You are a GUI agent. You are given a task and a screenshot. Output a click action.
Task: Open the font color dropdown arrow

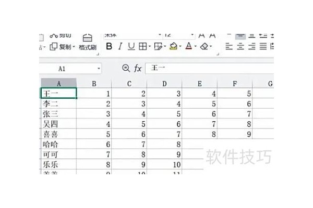pyautogui.click(x=195, y=46)
